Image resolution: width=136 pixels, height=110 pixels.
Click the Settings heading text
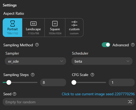[10, 5]
